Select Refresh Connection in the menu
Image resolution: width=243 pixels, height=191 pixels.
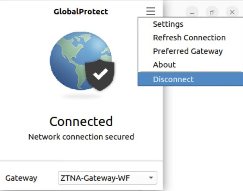pyautogui.click(x=189, y=38)
